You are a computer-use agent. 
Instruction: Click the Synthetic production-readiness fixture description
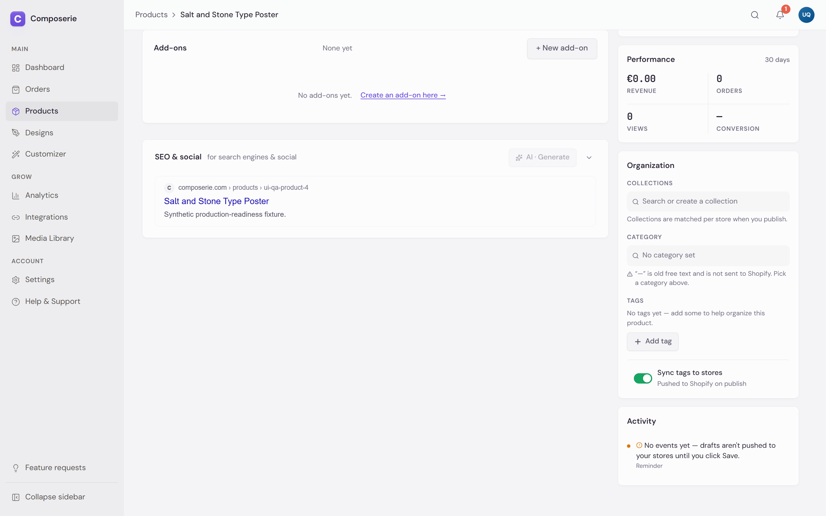coord(225,214)
